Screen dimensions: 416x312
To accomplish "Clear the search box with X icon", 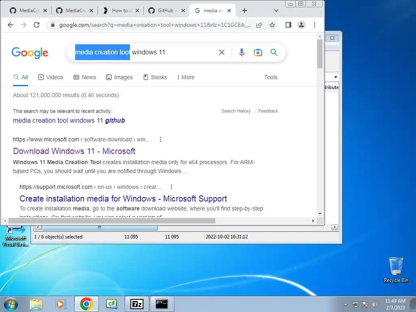I will point(222,52).
